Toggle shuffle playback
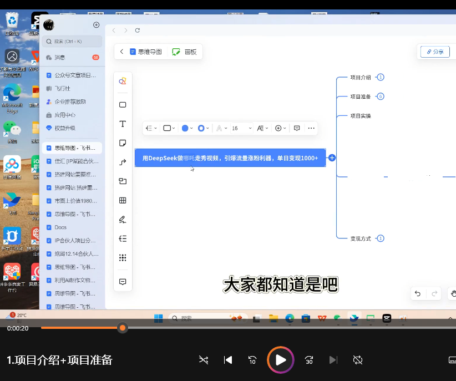 [204, 360]
